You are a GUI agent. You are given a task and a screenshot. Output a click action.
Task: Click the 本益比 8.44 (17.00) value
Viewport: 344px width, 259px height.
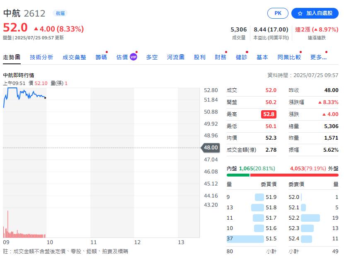pos(271,29)
